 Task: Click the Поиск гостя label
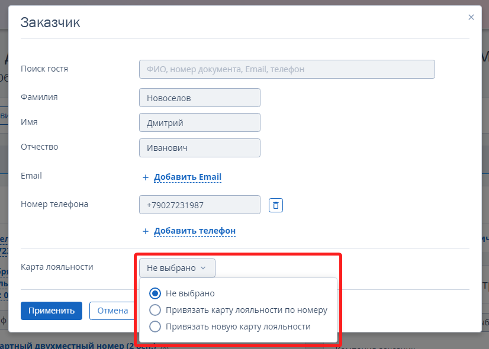click(x=44, y=69)
